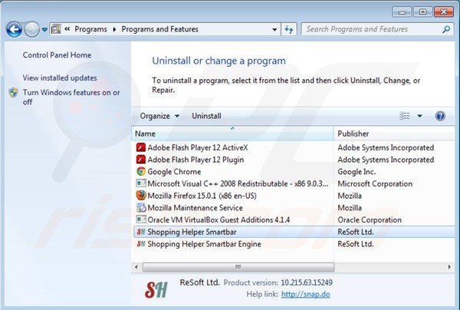
Task: Click the Shopping Helper Smartbar Engine icon
Action: click(x=141, y=244)
